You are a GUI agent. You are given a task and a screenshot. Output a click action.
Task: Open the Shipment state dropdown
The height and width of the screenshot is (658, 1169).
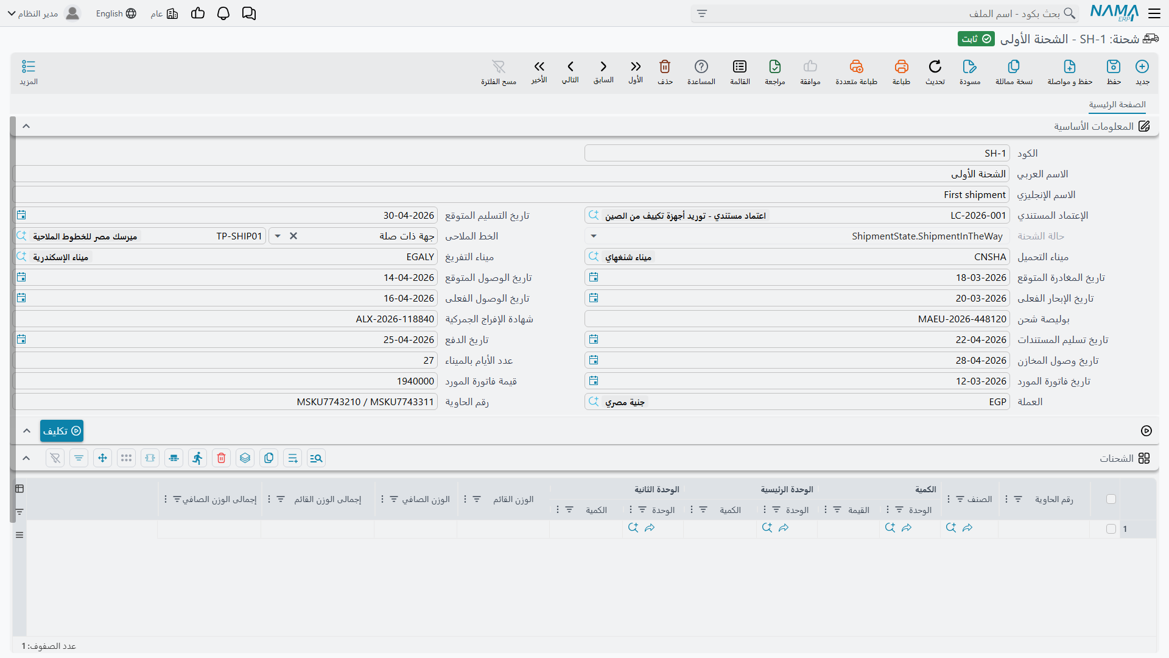(594, 236)
